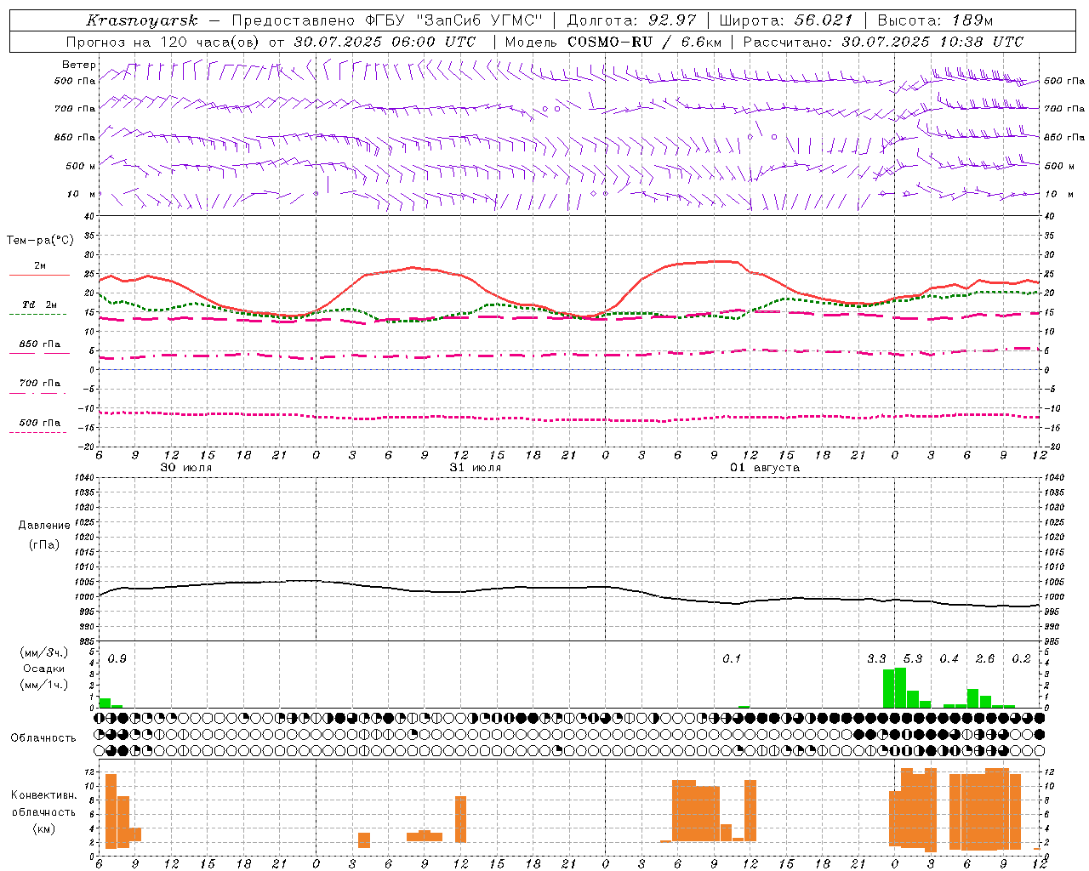Click the 'Модель COSMO-RU / 6.6км' label
The image size is (1089, 871).
613,42
